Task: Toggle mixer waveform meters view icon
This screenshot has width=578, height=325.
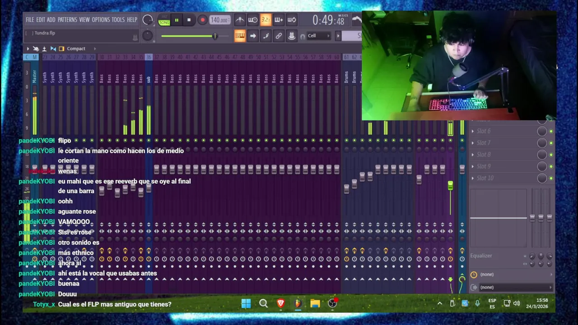Action: click(x=53, y=49)
